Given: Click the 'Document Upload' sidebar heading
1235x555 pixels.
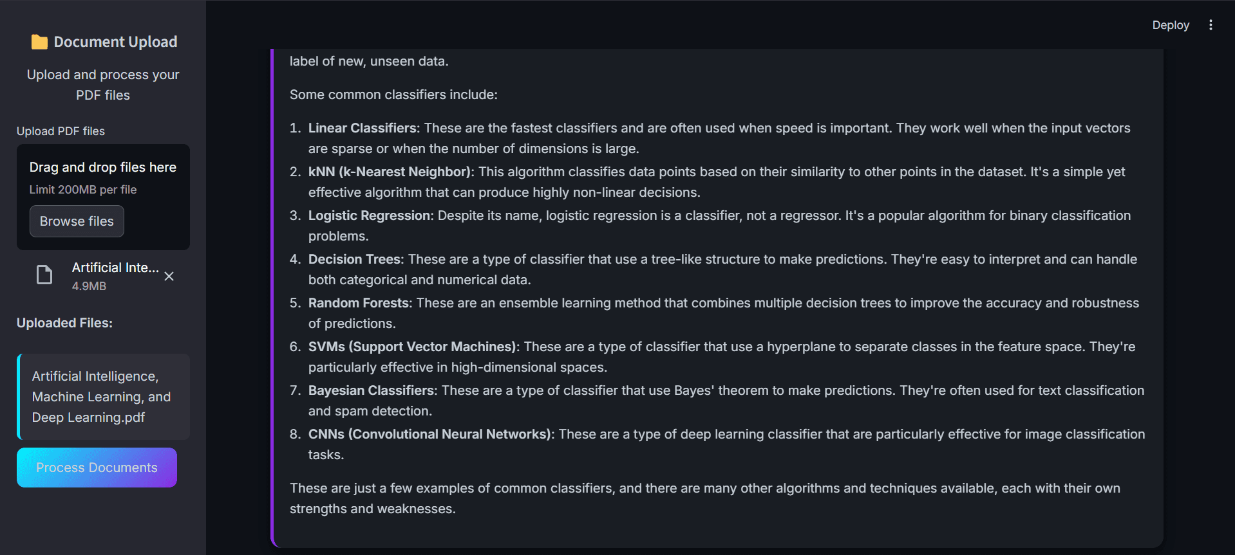Looking at the screenshot, I should (116, 41).
